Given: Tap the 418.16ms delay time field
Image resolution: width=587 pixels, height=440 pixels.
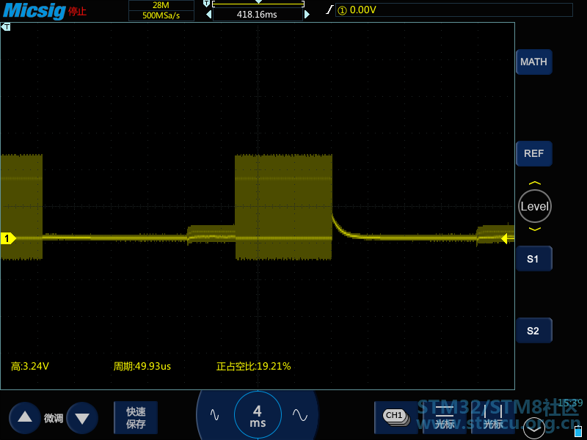Looking at the screenshot, I should (258, 15).
